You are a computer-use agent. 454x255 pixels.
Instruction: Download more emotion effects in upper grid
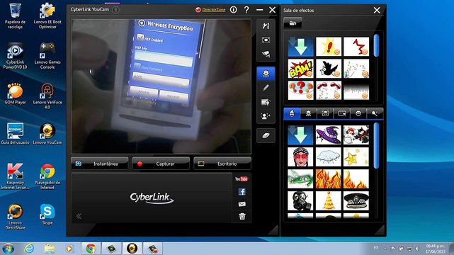[300, 46]
